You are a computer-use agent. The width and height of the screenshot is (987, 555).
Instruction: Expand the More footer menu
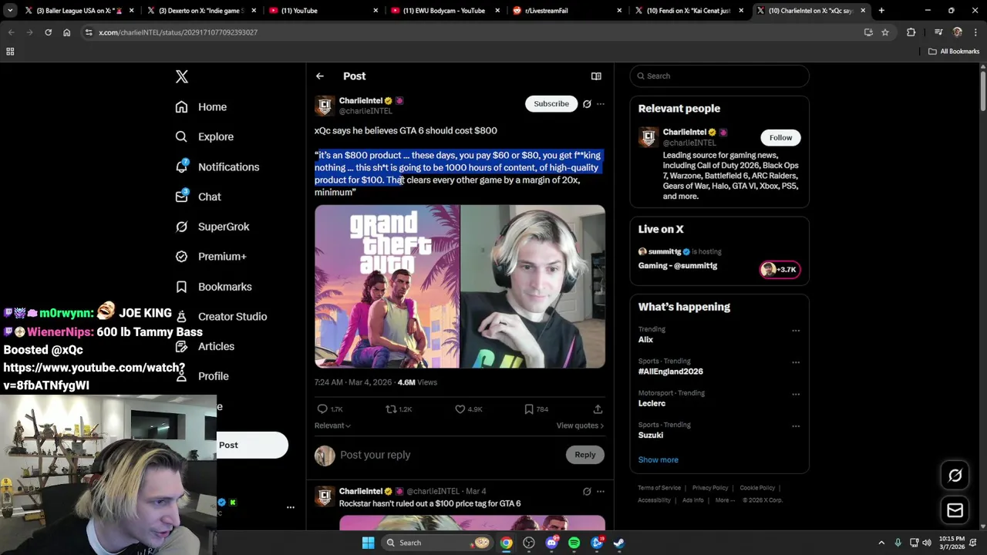[724, 500]
